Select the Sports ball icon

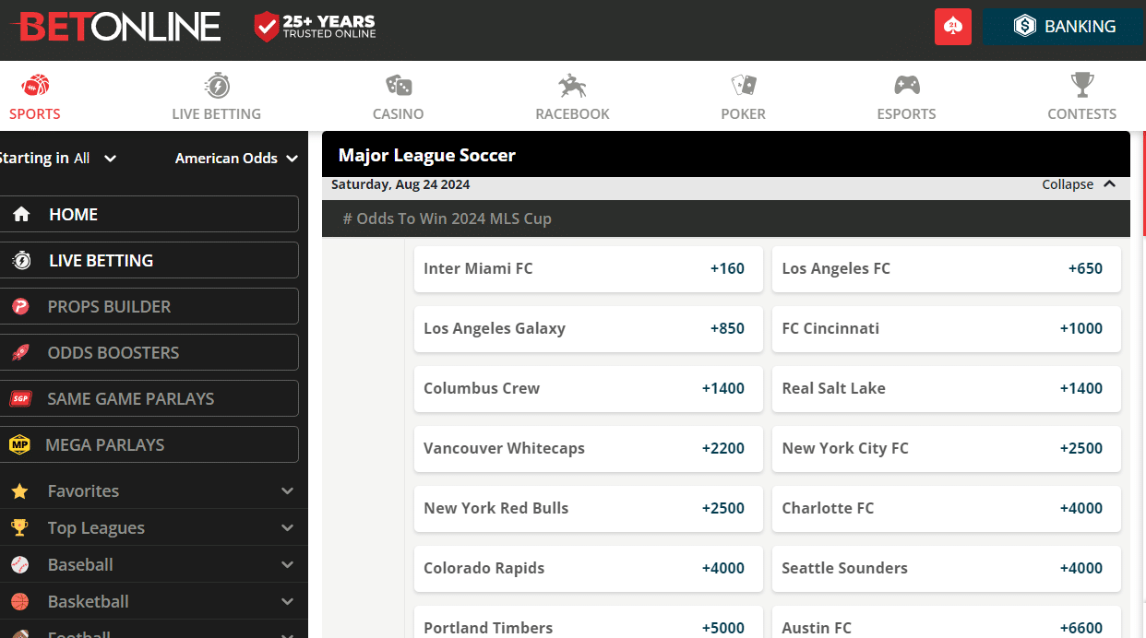[x=35, y=86]
